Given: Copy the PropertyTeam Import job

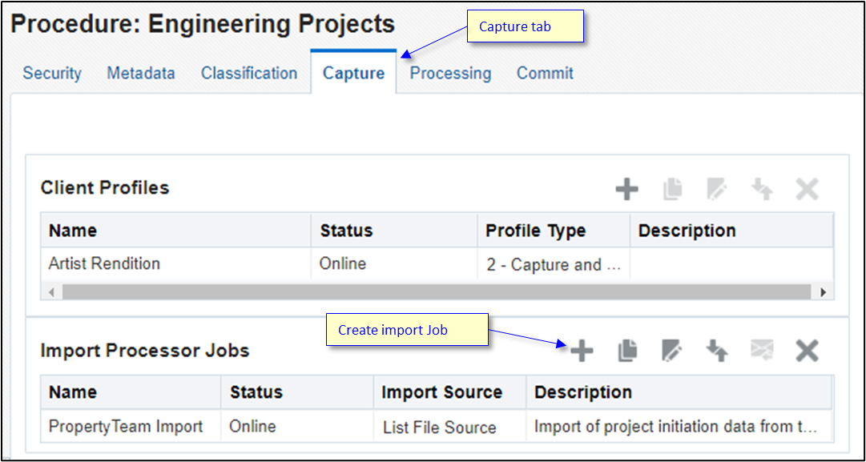Looking at the screenshot, I should [x=627, y=351].
